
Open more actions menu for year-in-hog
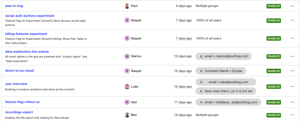point(292,6)
